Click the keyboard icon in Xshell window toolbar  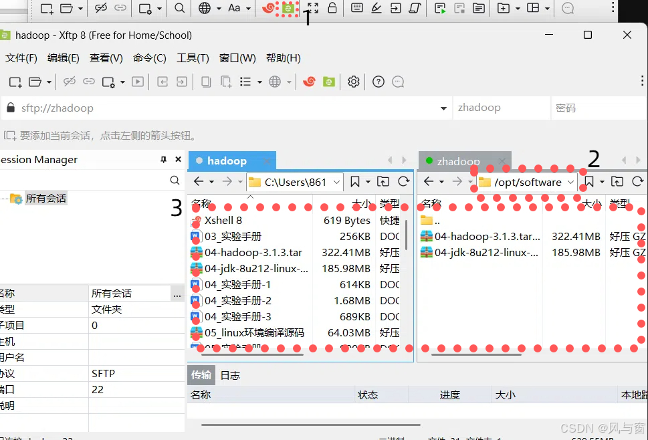(x=357, y=8)
